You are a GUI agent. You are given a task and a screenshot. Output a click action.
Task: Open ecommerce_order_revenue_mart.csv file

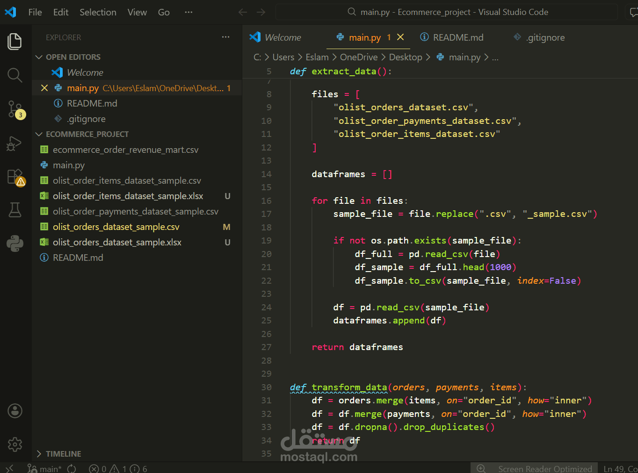tap(137, 150)
